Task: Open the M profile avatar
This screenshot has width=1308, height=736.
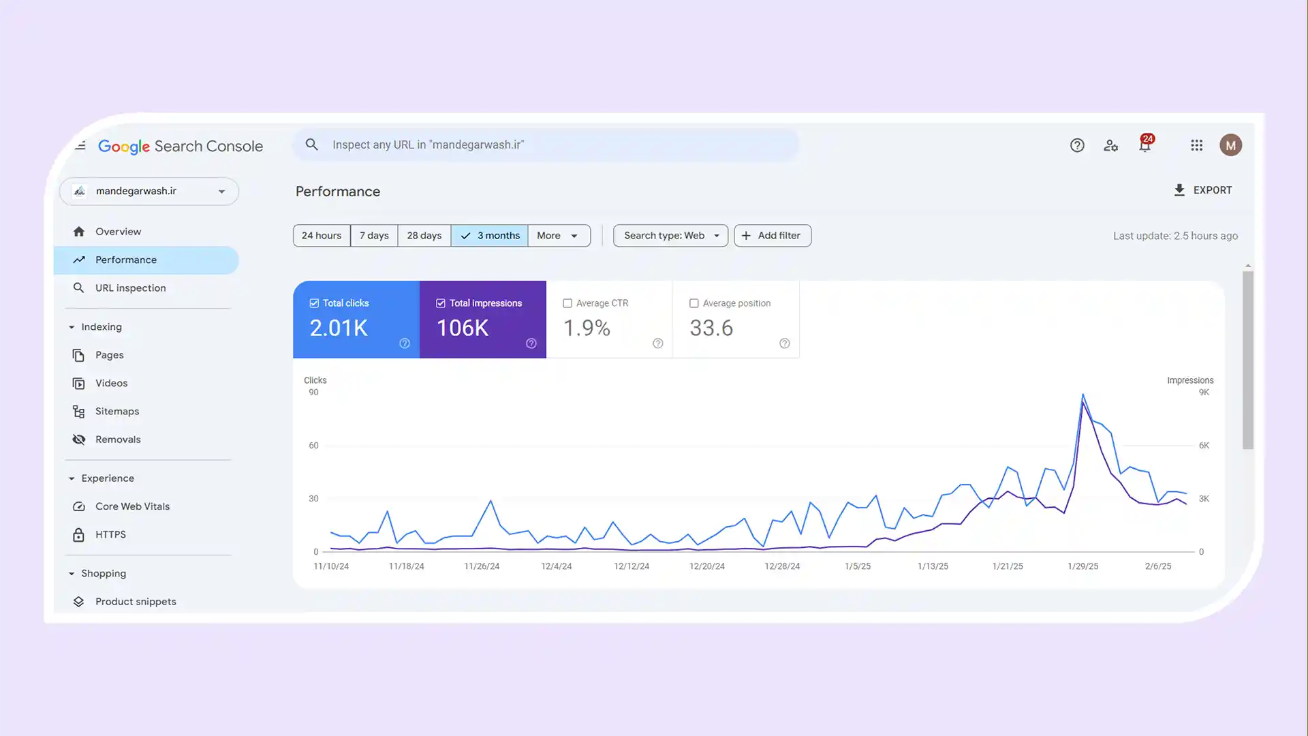Action: tap(1230, 145)
